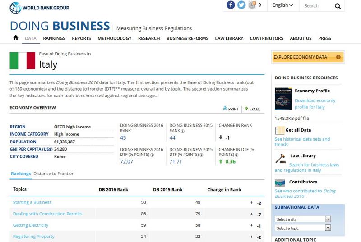Click the Twitter bird icon

(241, 5)
